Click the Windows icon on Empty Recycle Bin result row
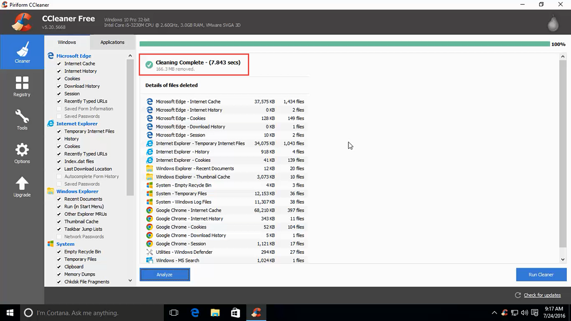The image size is (571, 321). 149,185
